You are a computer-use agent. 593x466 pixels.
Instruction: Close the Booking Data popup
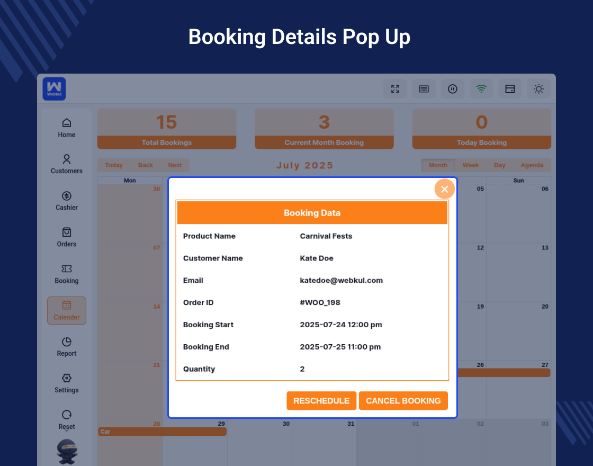click(x=444, y=189)
